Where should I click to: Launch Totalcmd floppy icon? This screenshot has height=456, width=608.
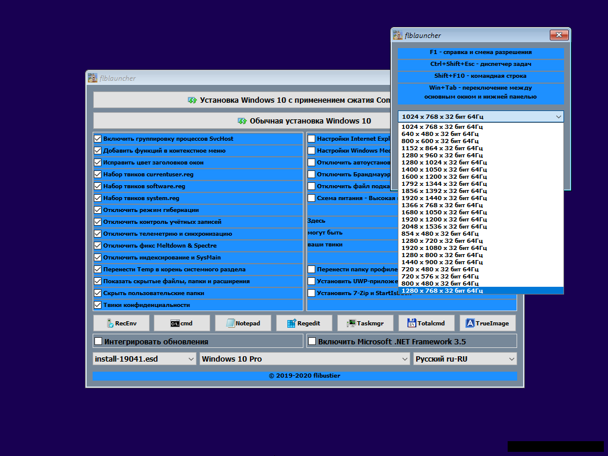[x=412, y=323]
